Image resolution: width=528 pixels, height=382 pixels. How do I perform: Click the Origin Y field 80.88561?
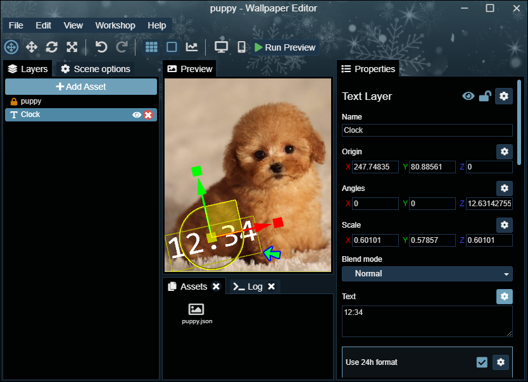pyautogui.click(x=432, y=167)
